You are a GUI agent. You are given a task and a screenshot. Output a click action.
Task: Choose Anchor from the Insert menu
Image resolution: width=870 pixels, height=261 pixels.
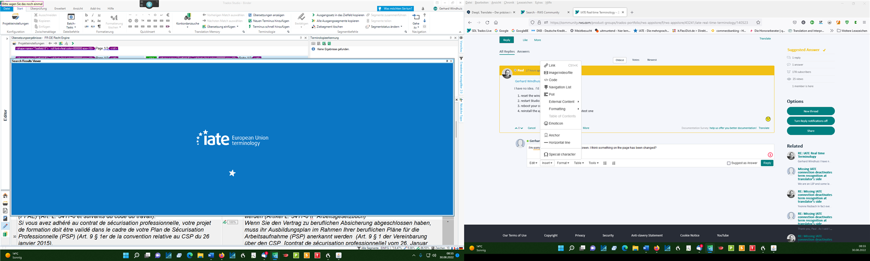(x=561, y=135)
